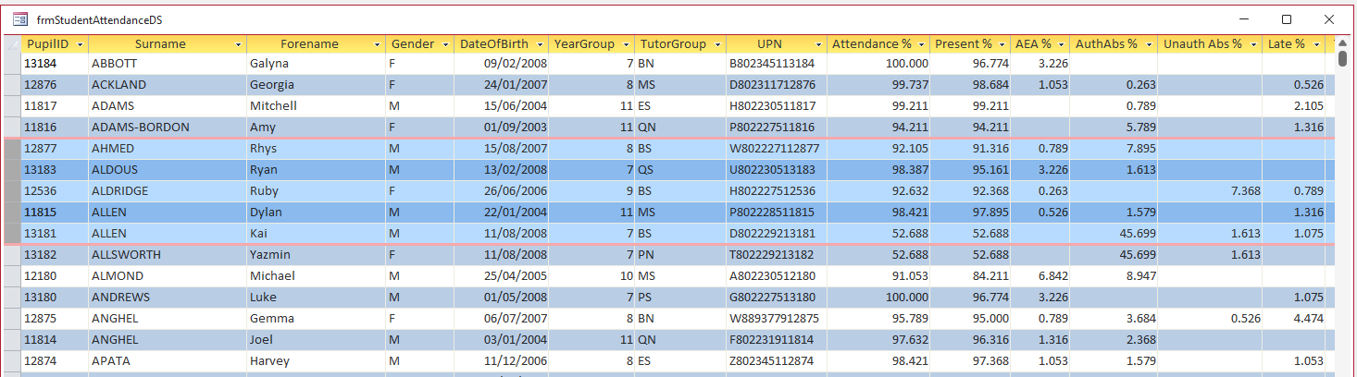Open the YearGroup column filter dropdown
The width and height of the screenshot is (1357, 377).
tap(626, 44)
